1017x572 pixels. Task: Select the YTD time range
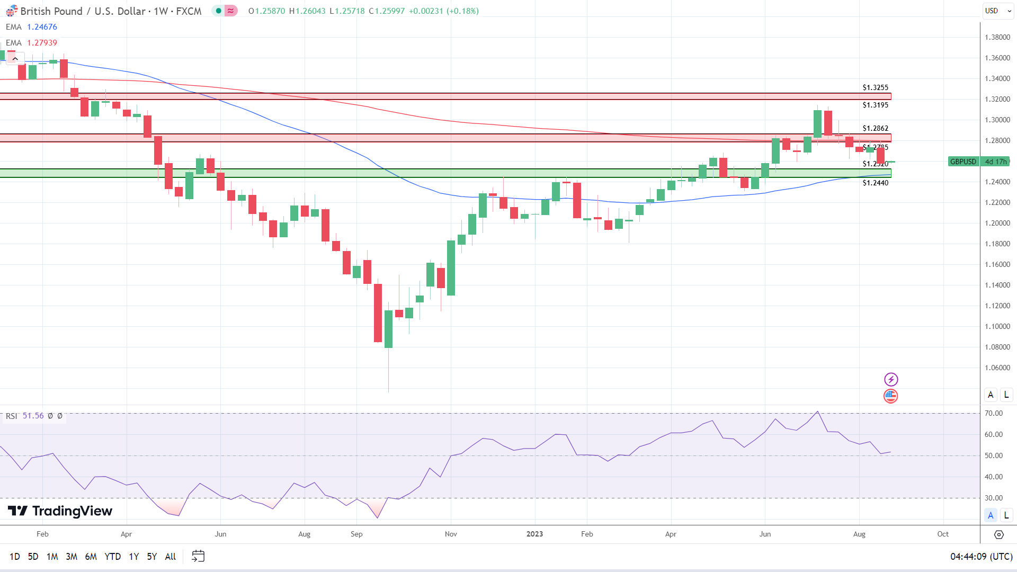coord(112,557)
